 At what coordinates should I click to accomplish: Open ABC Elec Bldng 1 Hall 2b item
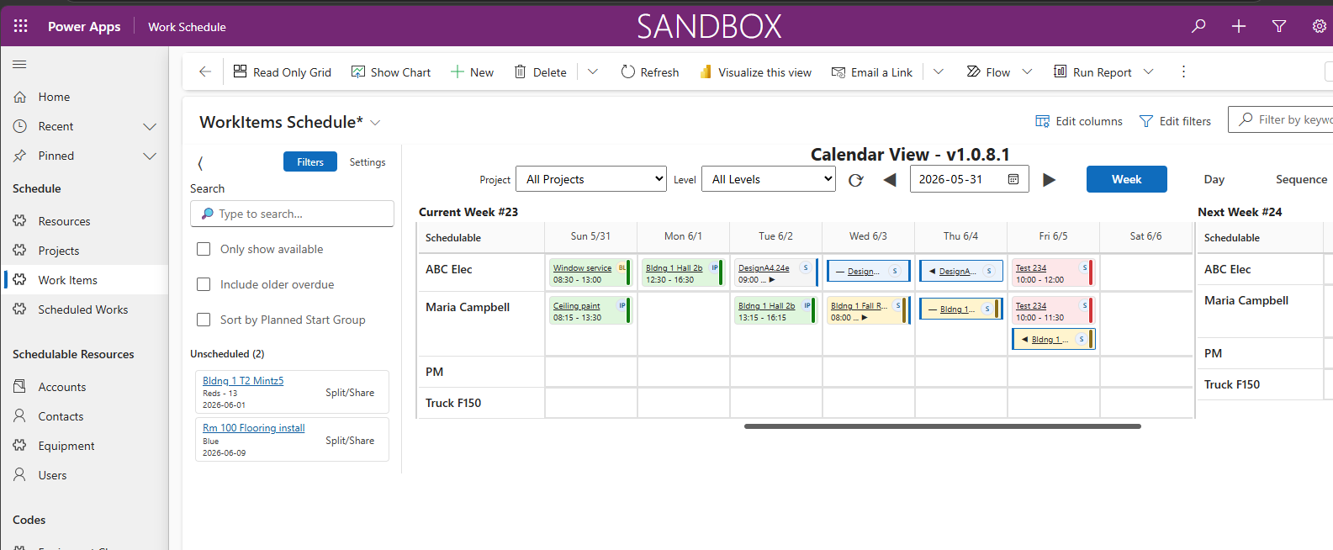pos(682,273)
